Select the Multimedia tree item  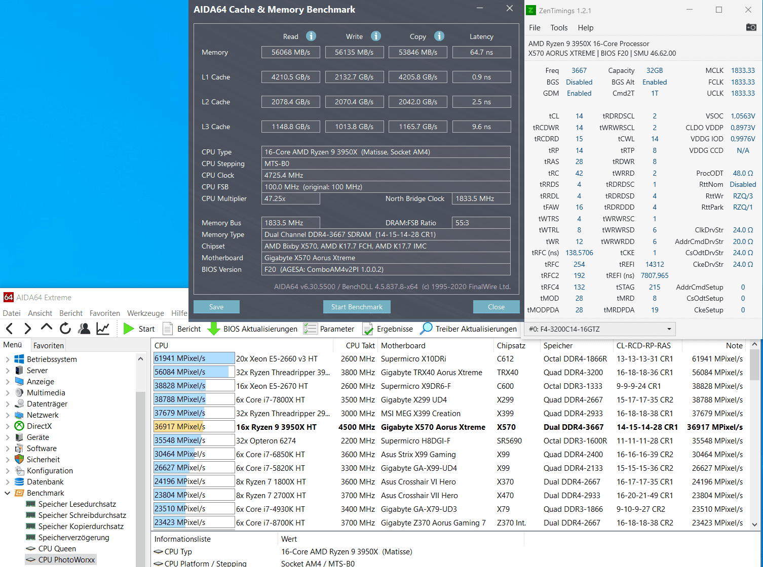coord(46,393)
